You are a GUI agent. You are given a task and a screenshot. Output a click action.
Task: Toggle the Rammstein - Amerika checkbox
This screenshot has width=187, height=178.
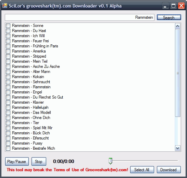(8, 51)
